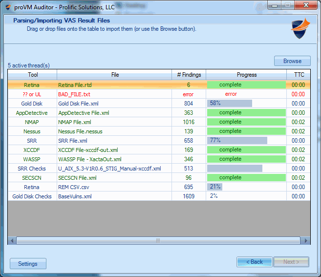Image resolution: width=321 pixels, height=277 pixels.
Task: Click the right scrollbar arrow
Action: tap(306, 240)
